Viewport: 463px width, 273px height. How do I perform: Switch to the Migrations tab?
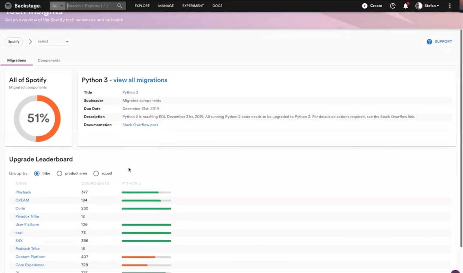pos(16,60)
